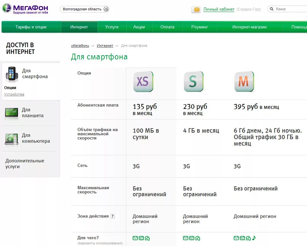Click the chat bubbles icon in XS column
307x246 pixels.
(148, 238)
